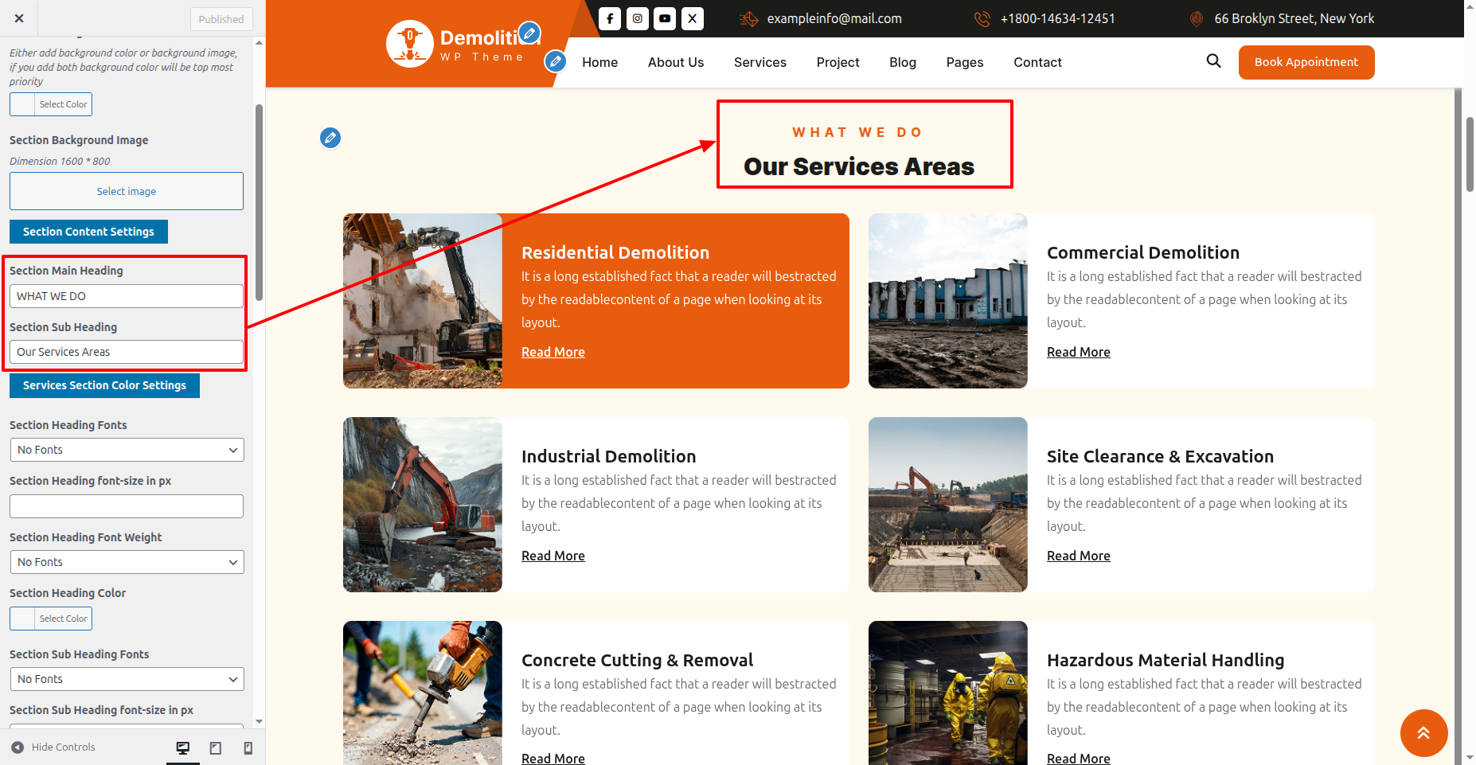Open the Instagram social icon link
Screen dimensions: 1476x765
(x=638, y=18)
